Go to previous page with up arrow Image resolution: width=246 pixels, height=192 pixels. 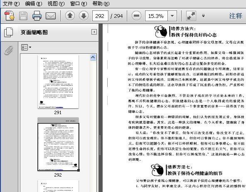[x=70, y=16]
